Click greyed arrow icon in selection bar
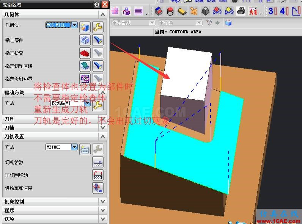This screenshot has width=302, height=224. [x=217, y=23]
